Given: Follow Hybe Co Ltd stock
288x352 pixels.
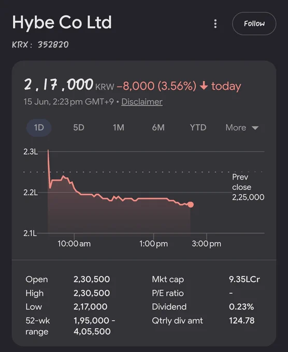Looking at the screenshot, I should (x=254, y=24).
